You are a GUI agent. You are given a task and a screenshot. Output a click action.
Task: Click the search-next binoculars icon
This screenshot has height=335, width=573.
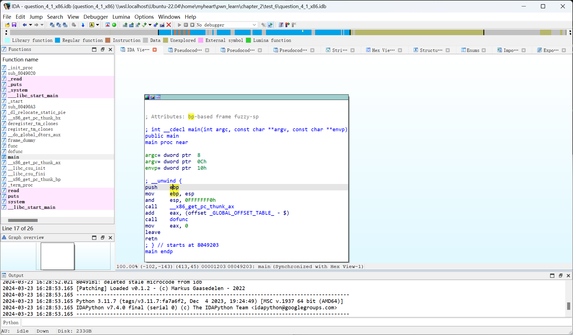(74, 25)
